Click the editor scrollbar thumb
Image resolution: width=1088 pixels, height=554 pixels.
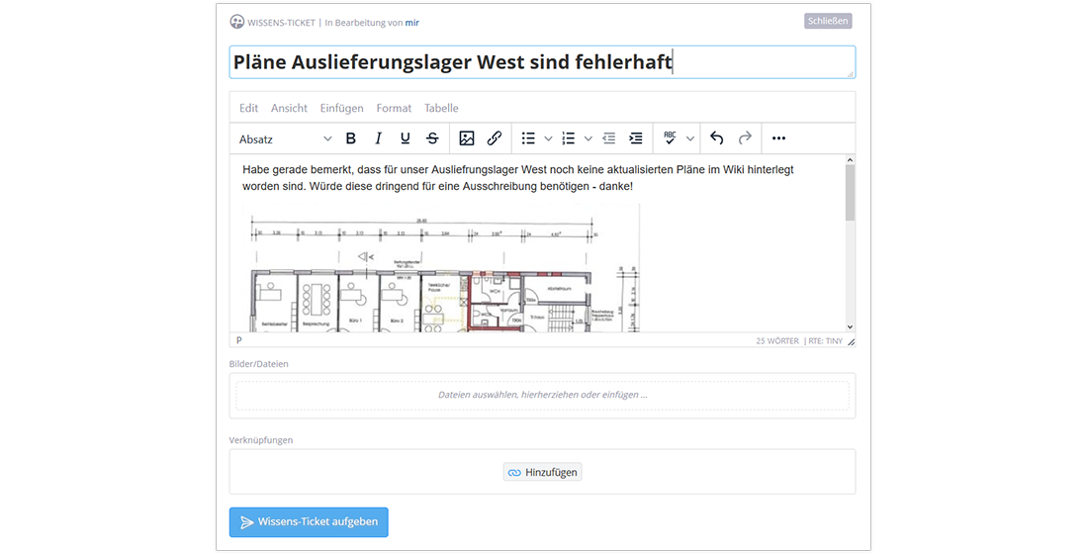850,193
